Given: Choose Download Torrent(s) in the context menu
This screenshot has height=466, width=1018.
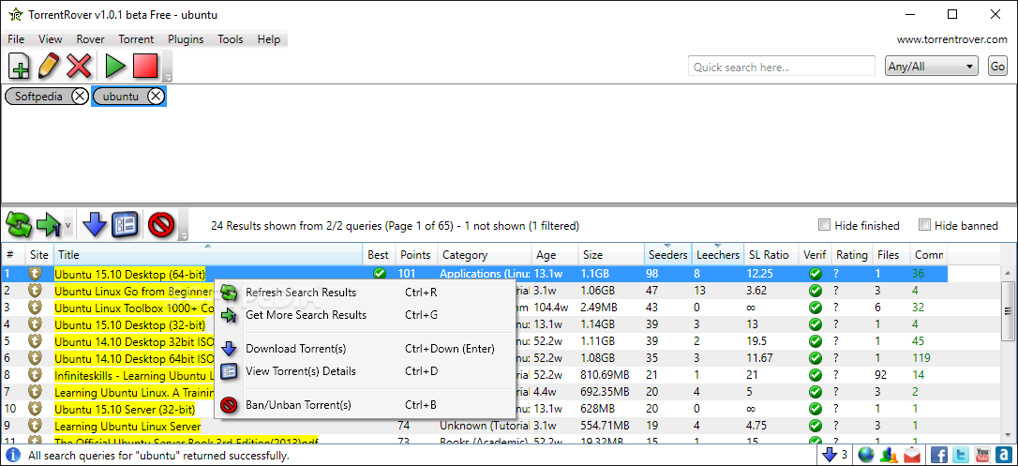Looking at the screenshot, I should (365, 349).
